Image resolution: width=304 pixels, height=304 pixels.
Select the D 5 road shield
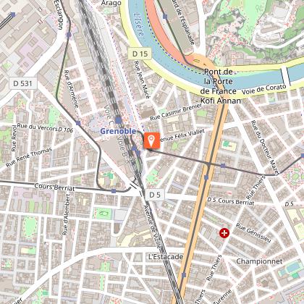point(155,195)
